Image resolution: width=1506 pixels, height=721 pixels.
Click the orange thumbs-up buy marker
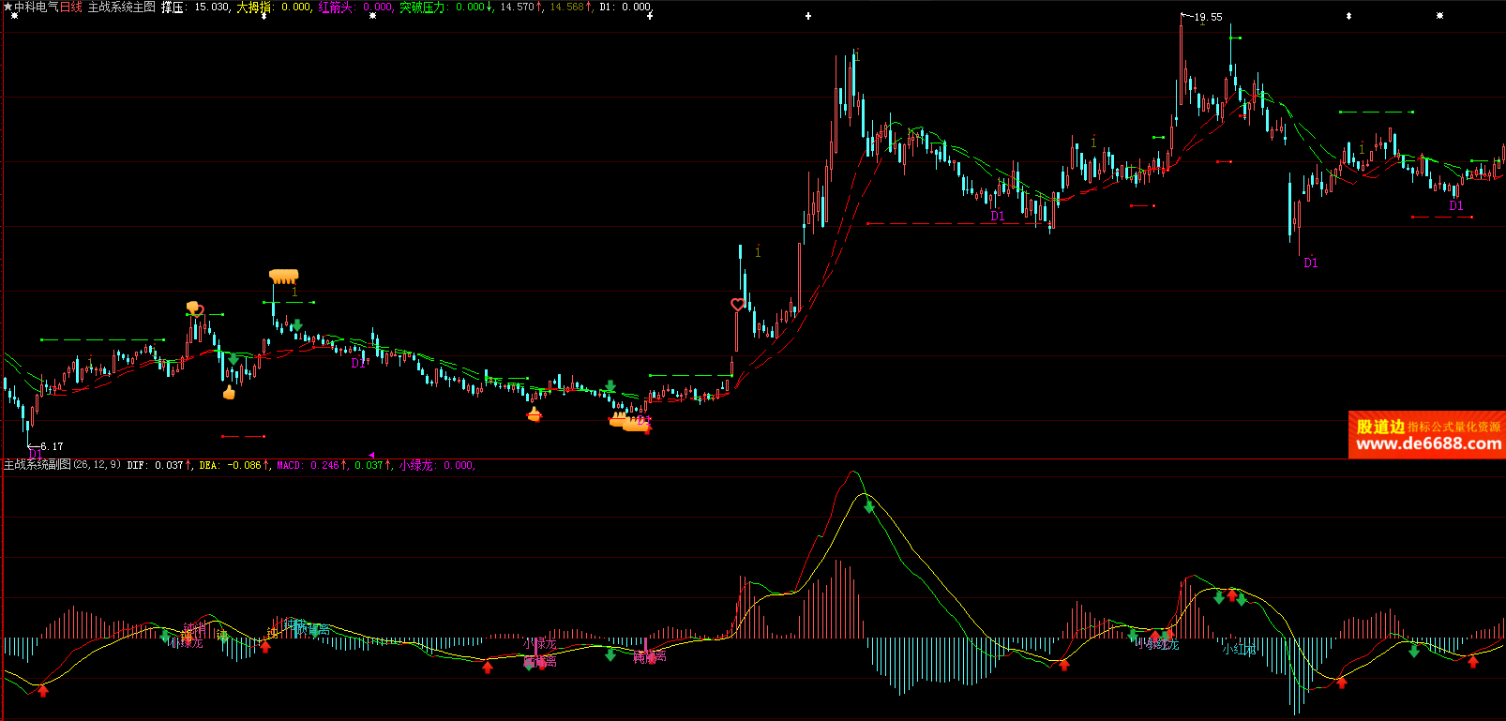(x=229, y=392)
